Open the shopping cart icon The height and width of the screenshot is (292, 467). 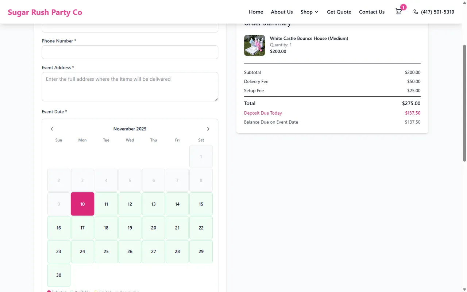(x=399, y=12)
